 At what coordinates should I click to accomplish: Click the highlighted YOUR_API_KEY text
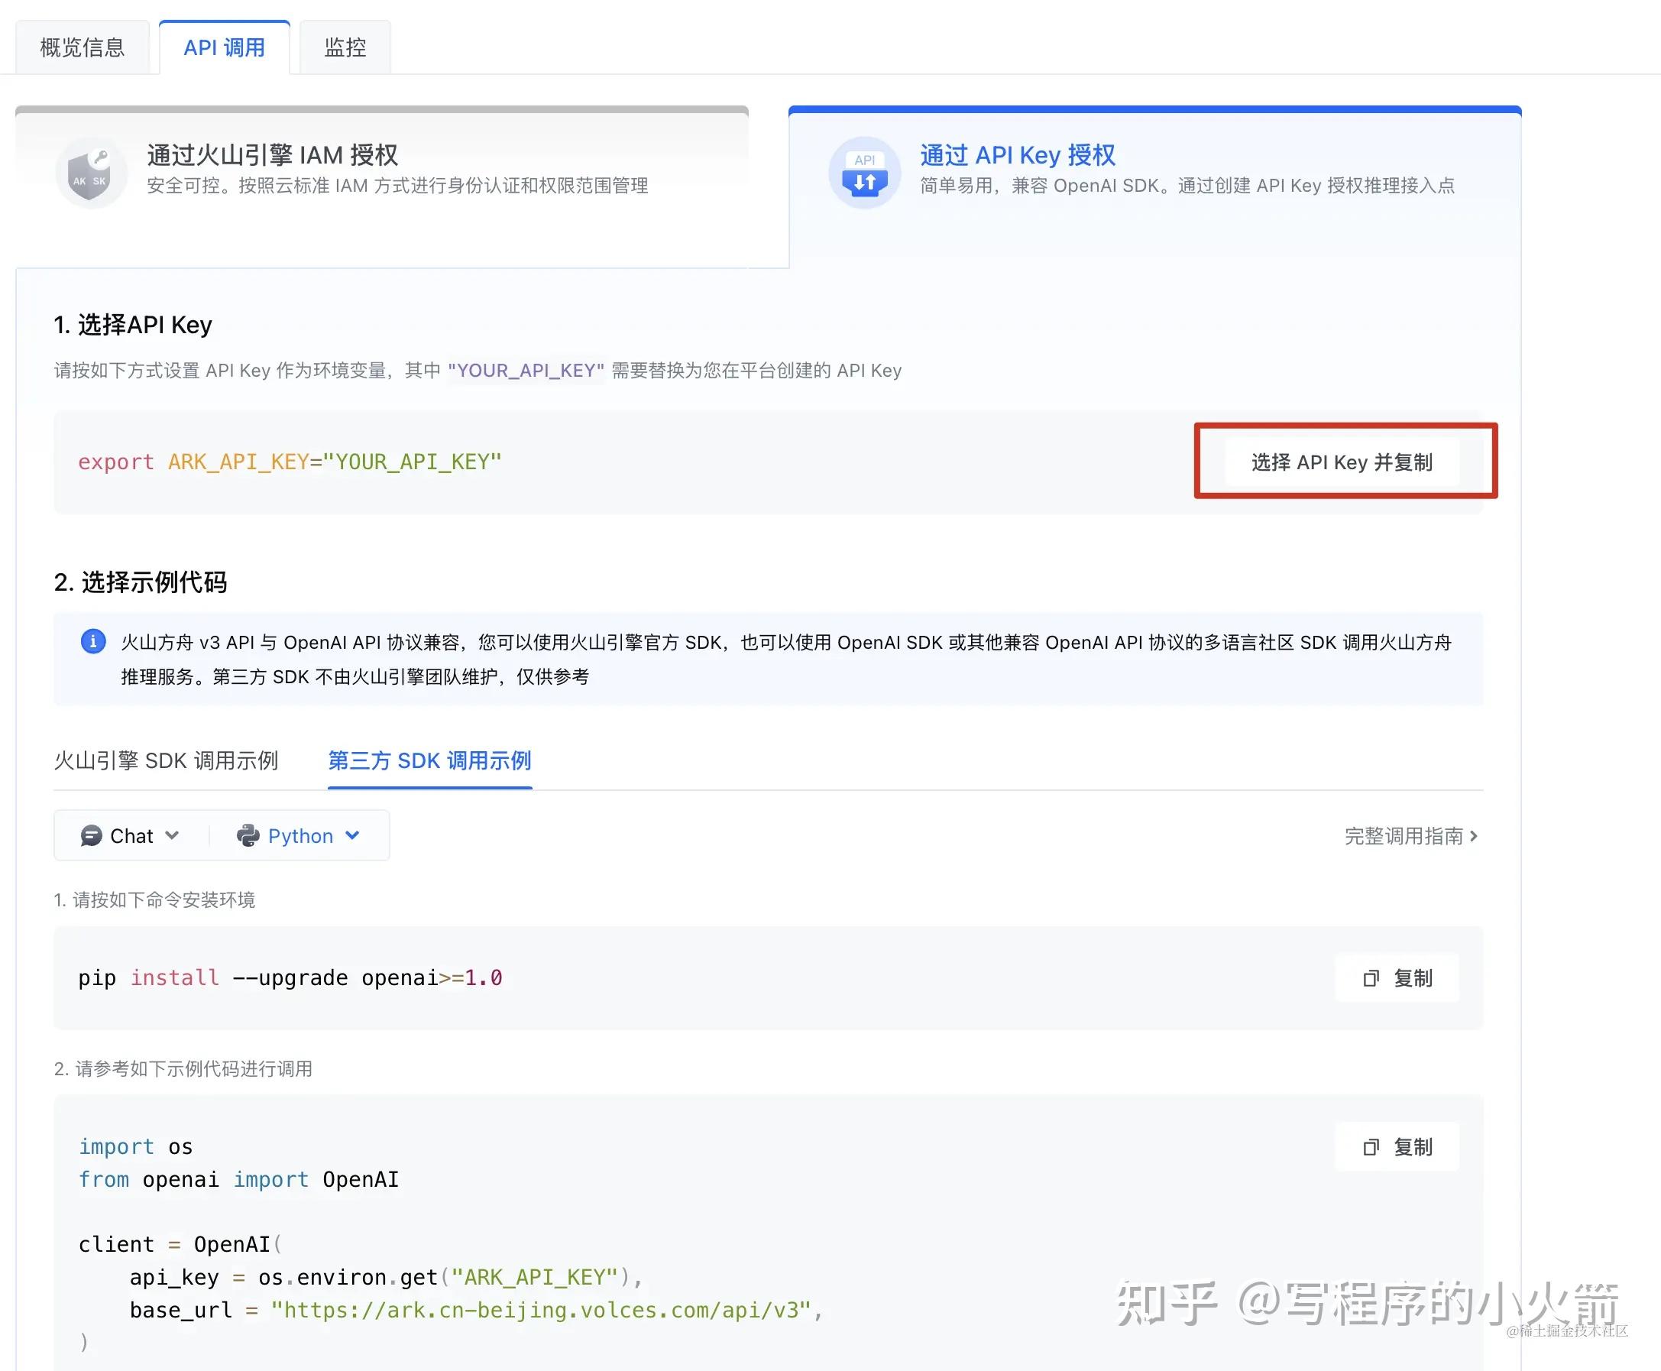(525, 371)
